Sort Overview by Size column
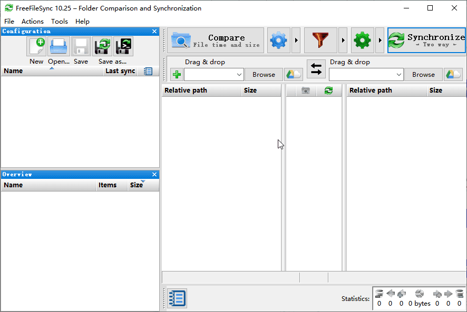 point(143,185)
